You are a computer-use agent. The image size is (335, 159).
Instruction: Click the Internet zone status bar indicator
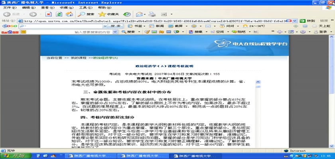[x=295, y=151]
